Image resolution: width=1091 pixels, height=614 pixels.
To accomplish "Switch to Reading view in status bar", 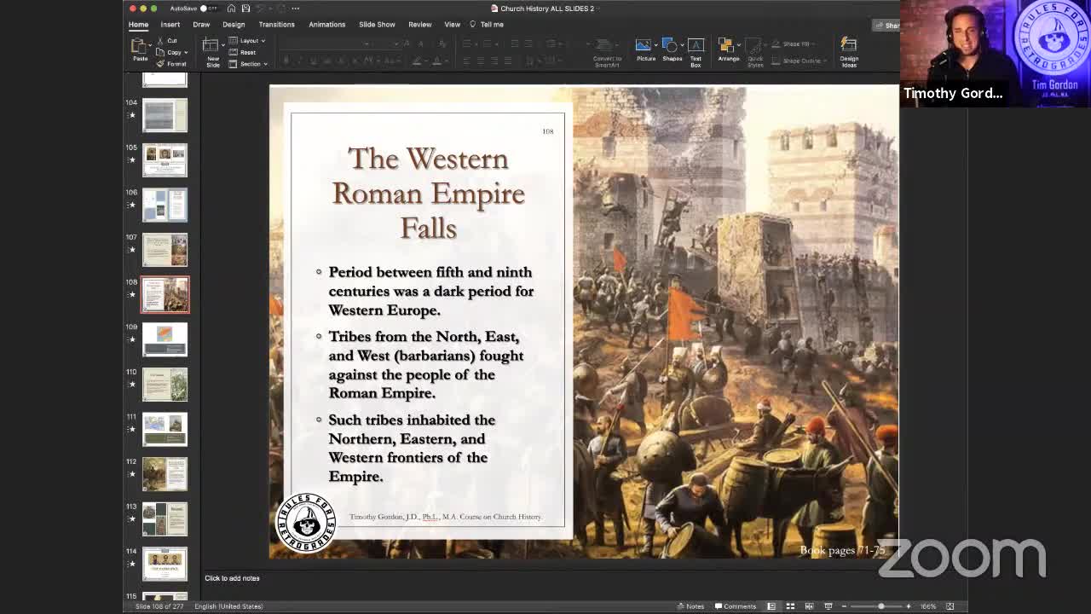I will pyautogui.click(x=809, y=606).
